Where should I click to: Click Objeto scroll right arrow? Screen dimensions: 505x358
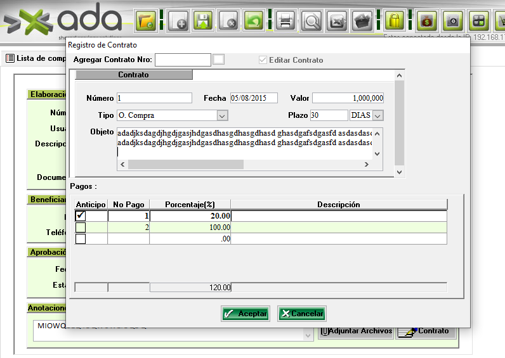click(x=367, y=164)
